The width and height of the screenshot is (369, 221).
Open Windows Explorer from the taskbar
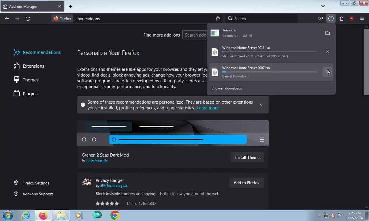pos(61,215)
